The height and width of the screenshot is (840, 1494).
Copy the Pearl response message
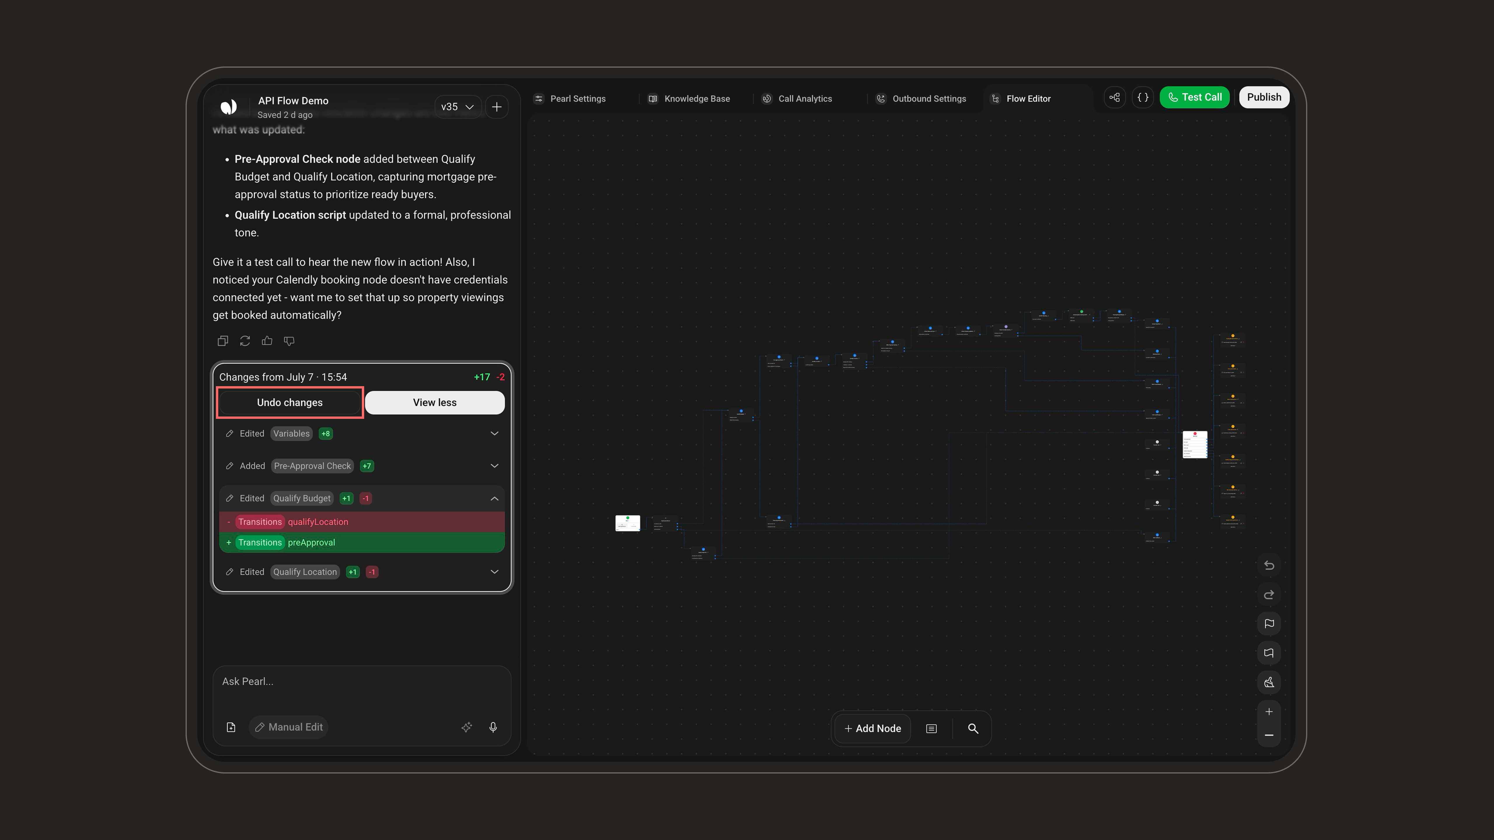[223, 341]
